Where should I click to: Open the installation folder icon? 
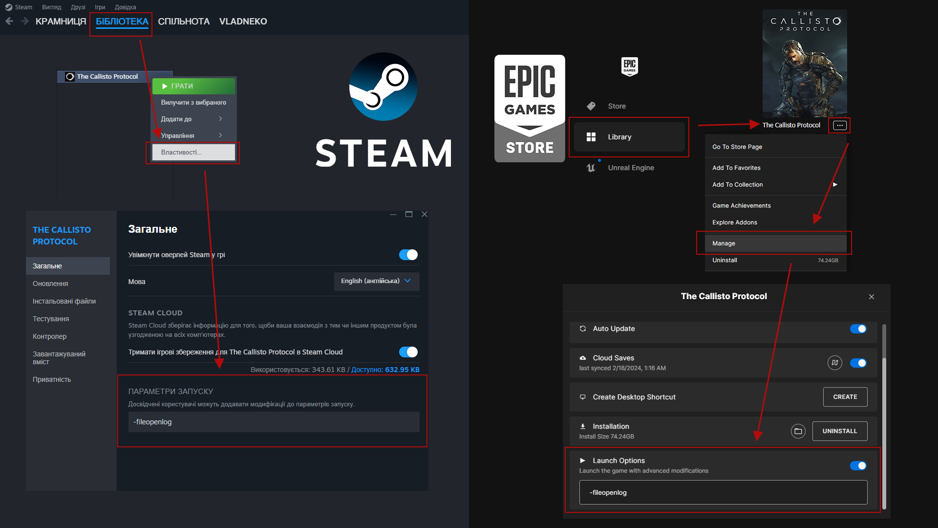pyautogui.click(x=798, y=431)
